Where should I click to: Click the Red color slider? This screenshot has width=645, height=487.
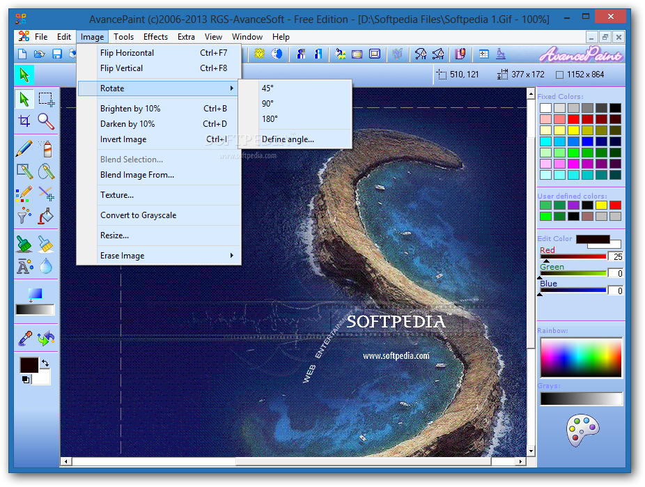tap(573, 256)
